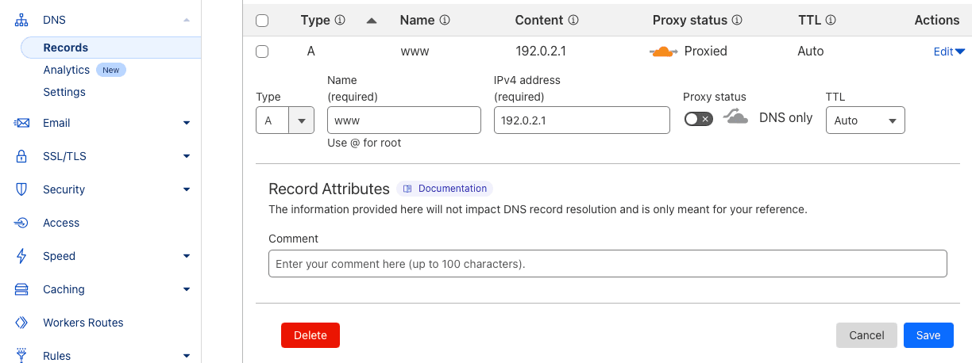The width and height of the screenshot is (972, 363).
Task: Open the record Type dropdown
Action: click(284, 120)
